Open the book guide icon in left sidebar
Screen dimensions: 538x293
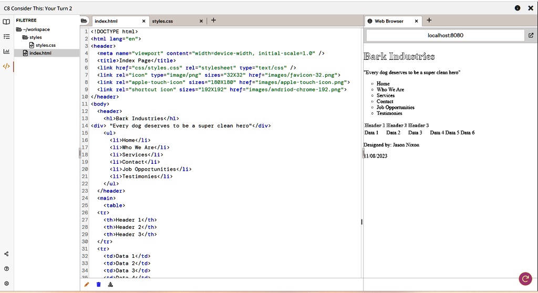[x=6, y=22]
